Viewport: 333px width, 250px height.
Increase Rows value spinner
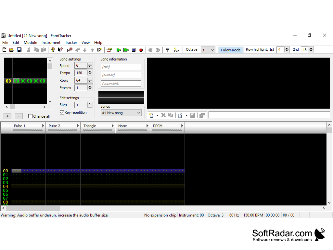click(x=90, y=79)
